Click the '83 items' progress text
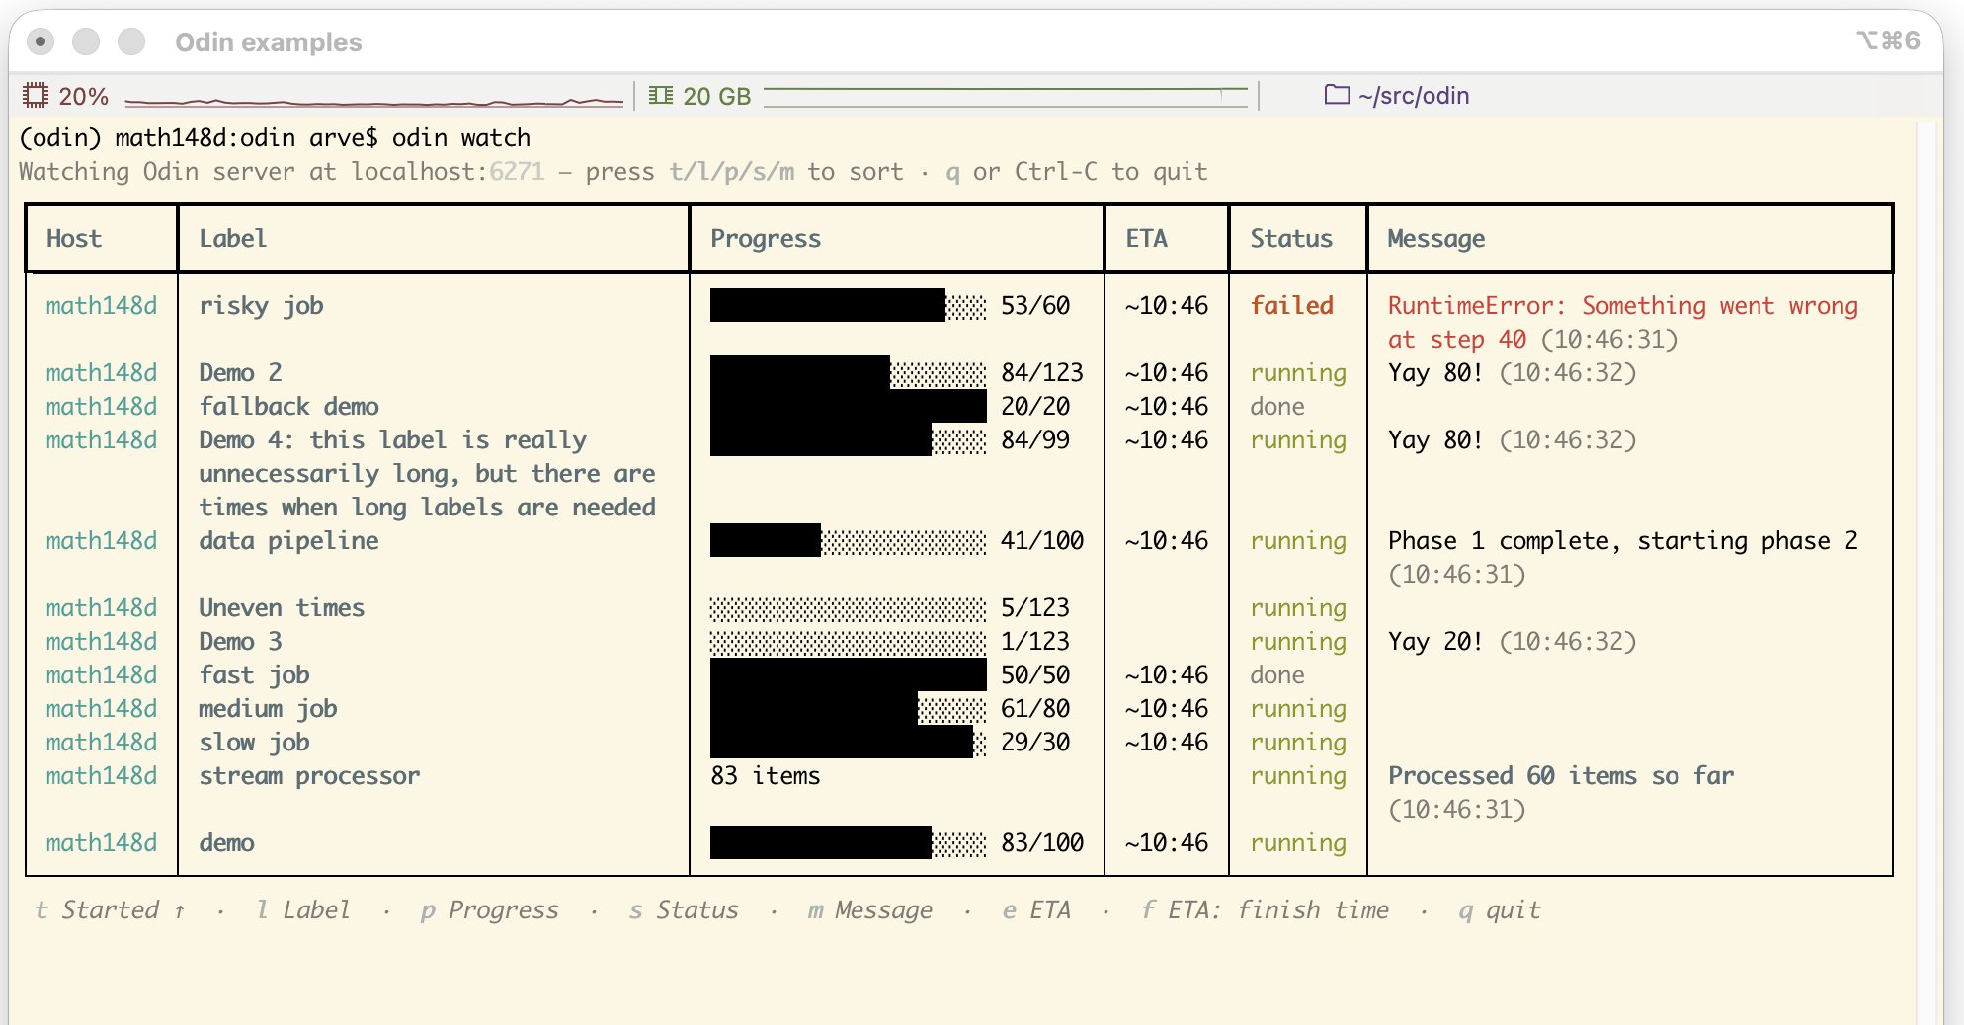 pyautogui.click(x=766, y=776)
